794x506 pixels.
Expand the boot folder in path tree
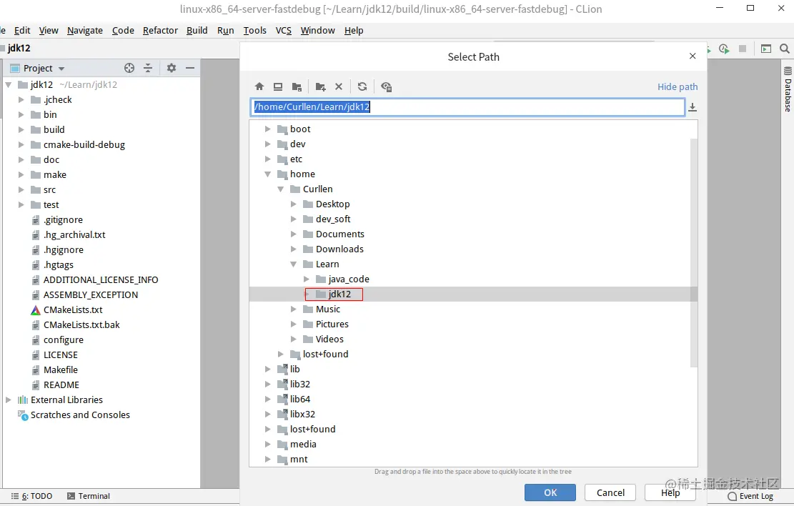coord(267,129)
